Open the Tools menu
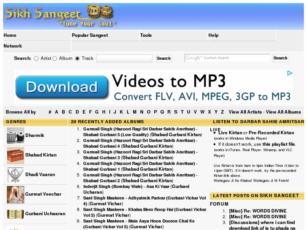This screenshot has height=230, width=307. pos(174,35)
